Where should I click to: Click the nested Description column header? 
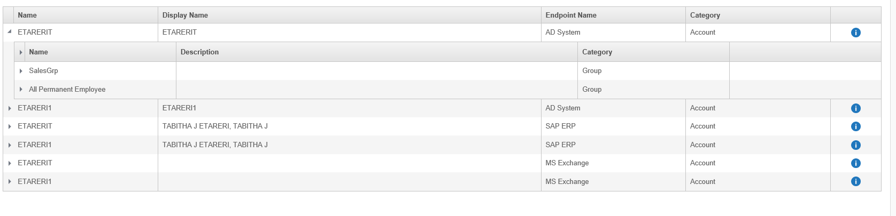point(199,52)
